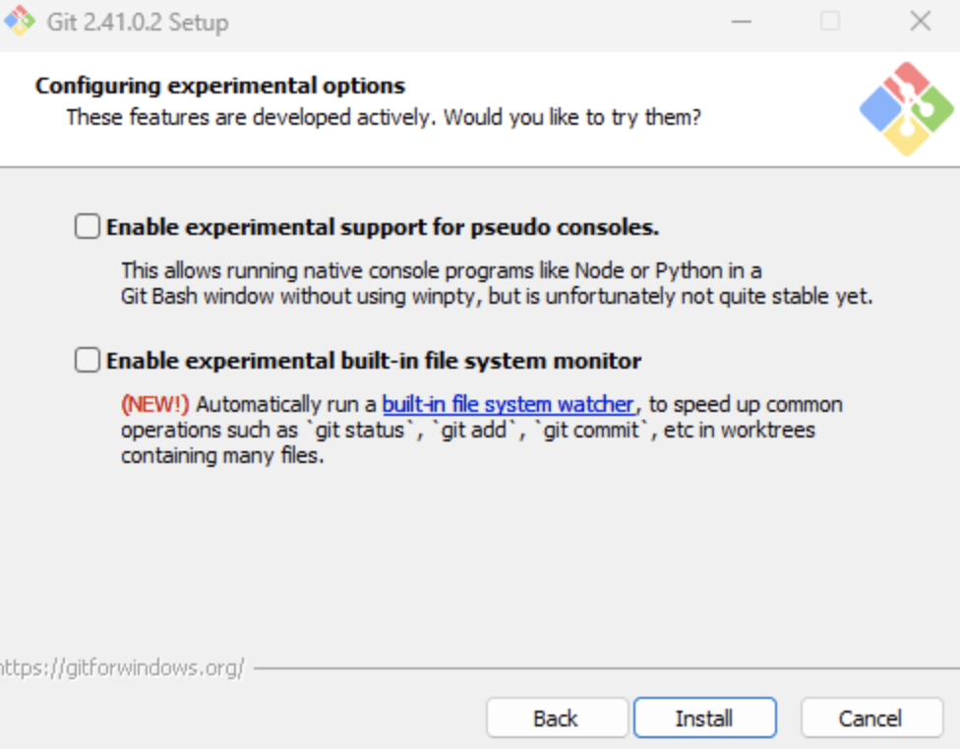Click the large Git logo in header
This screenshot has width=960, height=749.
pyautogui.click(x=907, y=109)
